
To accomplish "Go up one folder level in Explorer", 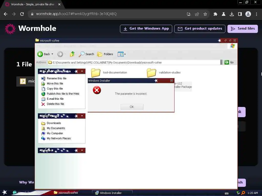I will tap(72, 54).
